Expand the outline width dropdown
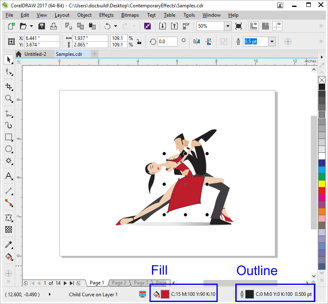 point(271,42)
